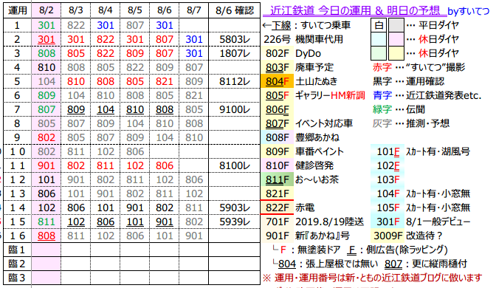This screenshot has height=288, width=496.
Task: Select the 8/2 column header
Action: pyautogui.click(x=46, y=11)
